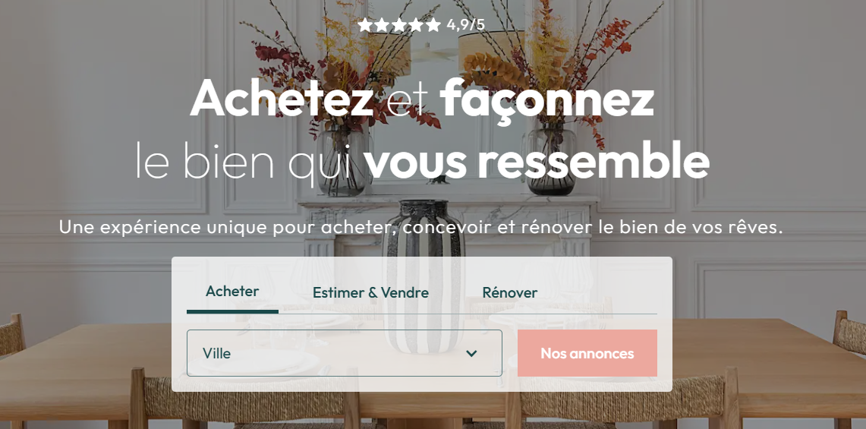Switch to the Estimer & Vendre tab
Screen dimensions: 866x429
click(370, 292)
